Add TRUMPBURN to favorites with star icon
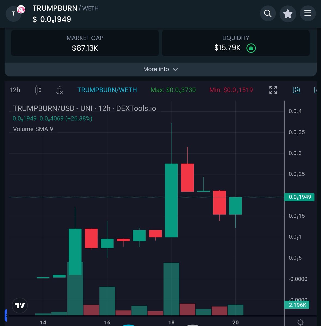The image size is (321, 326). tap(288, 14)
